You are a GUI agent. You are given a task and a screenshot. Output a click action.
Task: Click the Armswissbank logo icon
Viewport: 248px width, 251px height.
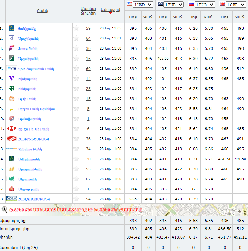coord(12,118)
